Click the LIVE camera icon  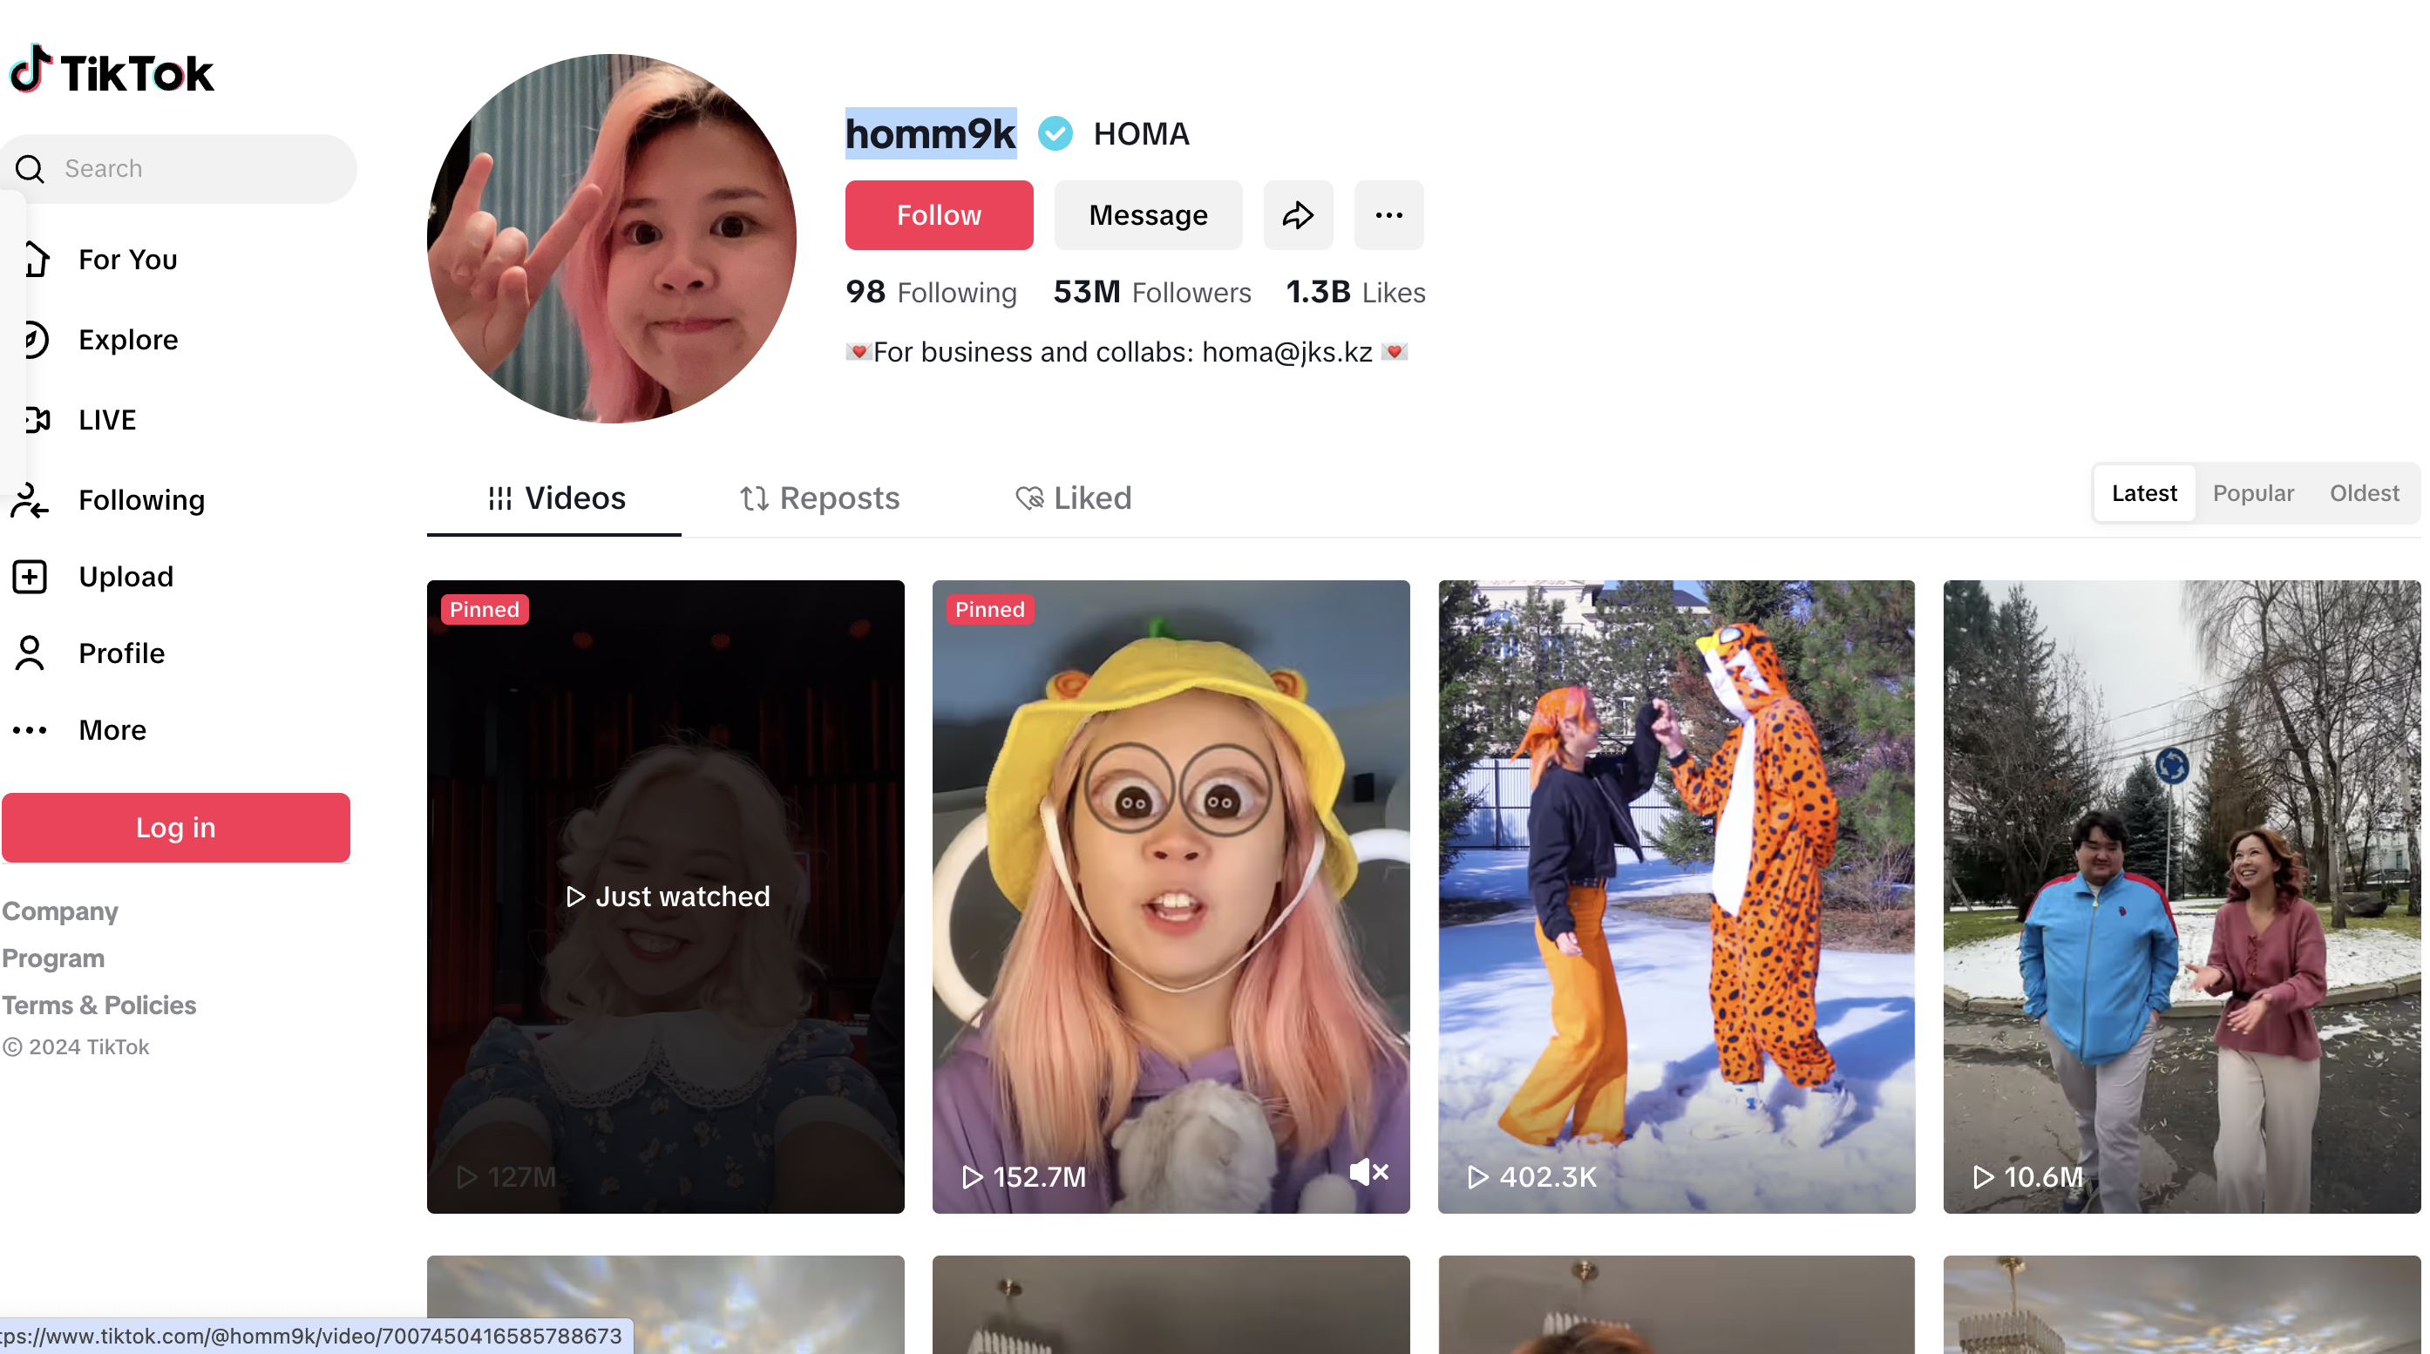pyautogui.click(x=37, y=420)
